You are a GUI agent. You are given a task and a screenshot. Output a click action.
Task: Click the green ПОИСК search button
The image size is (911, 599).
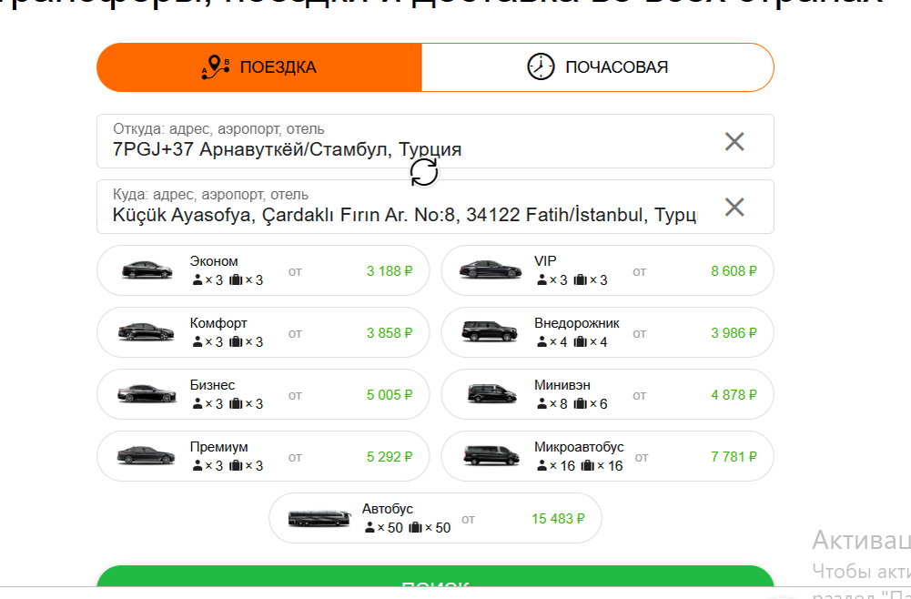point(435,576)
